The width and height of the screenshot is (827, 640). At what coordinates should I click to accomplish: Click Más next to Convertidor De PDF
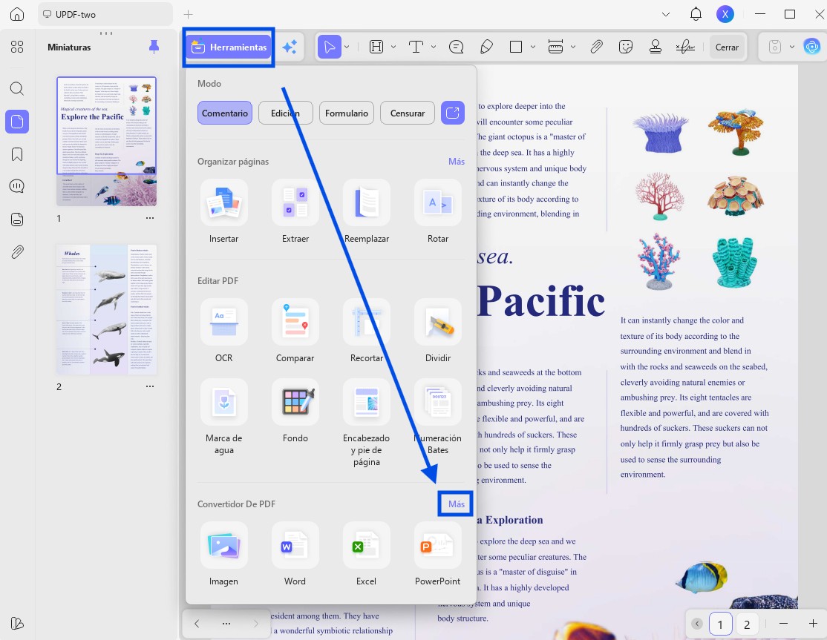pyautogui.click(x=457, y=504)
